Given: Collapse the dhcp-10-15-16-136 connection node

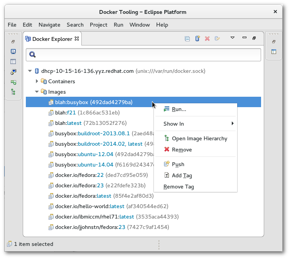Looking at the screenshot, I should [x=30, y=71].
